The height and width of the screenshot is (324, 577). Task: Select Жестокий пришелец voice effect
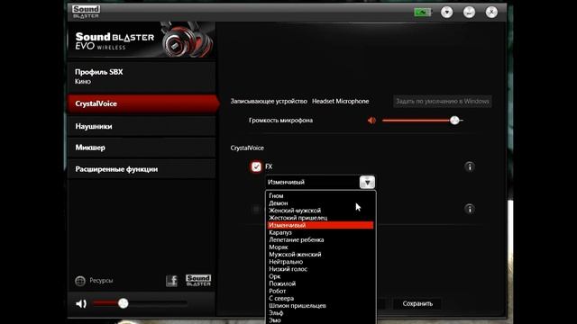point(320,218)
